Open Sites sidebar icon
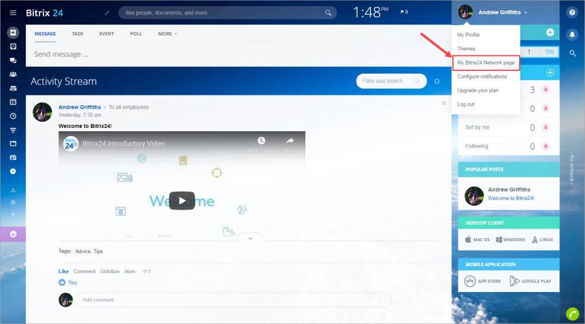 (x=13, y=143)
